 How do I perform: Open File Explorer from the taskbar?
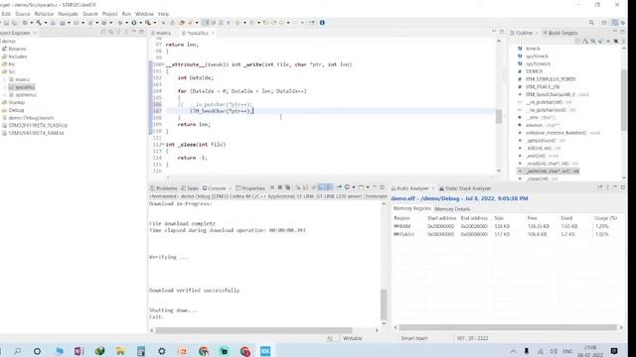coord(120,351)
